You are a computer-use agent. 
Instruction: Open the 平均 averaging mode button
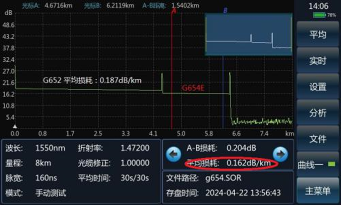click(x=318, y=34)
